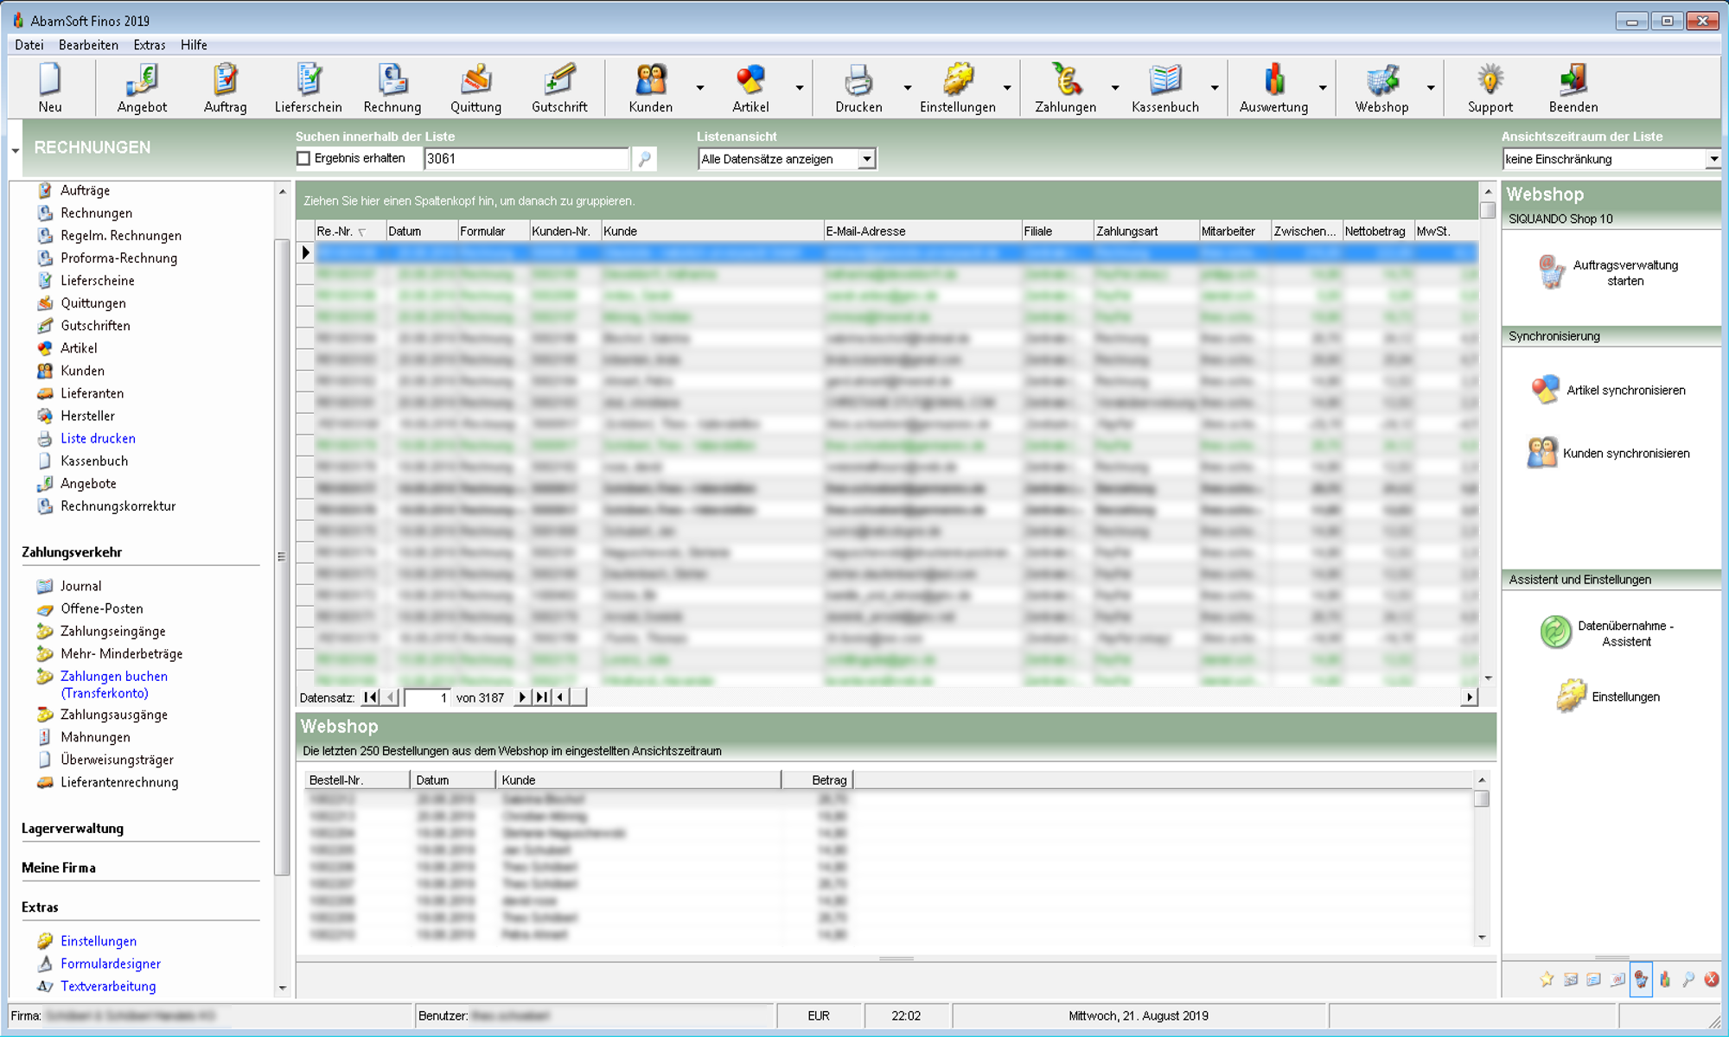Open the Extras menu
Image resolution: width=1729 pixels, height=1037 pixels.
tap(149, 45)
